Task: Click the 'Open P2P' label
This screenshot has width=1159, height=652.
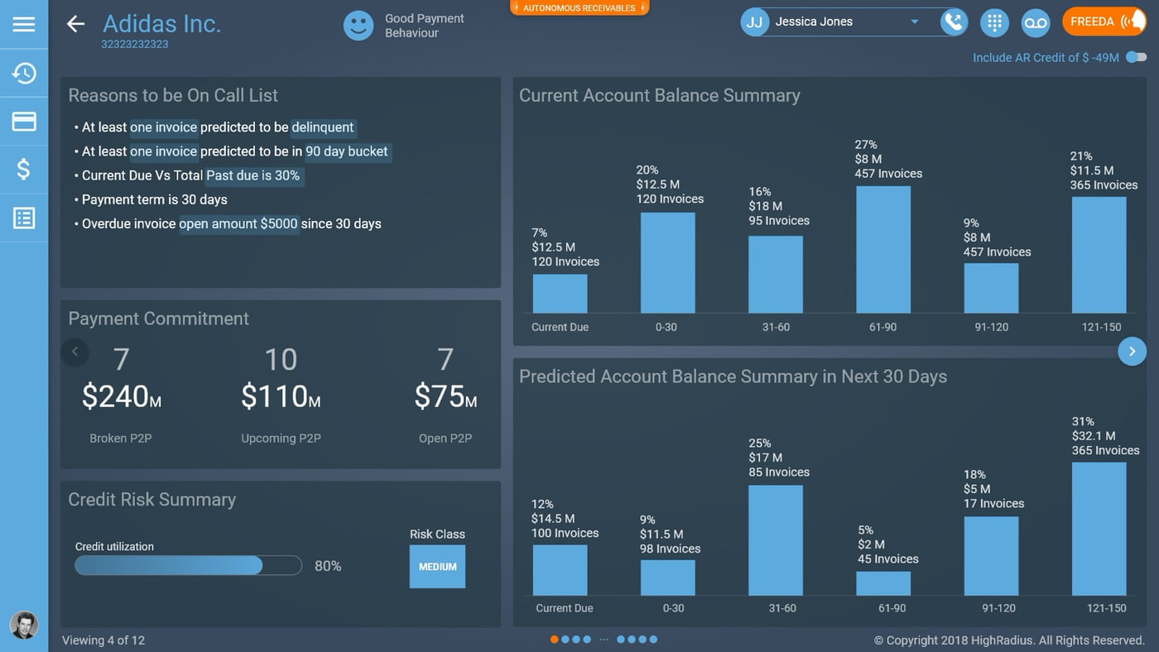Action: (x=445, y=439)
